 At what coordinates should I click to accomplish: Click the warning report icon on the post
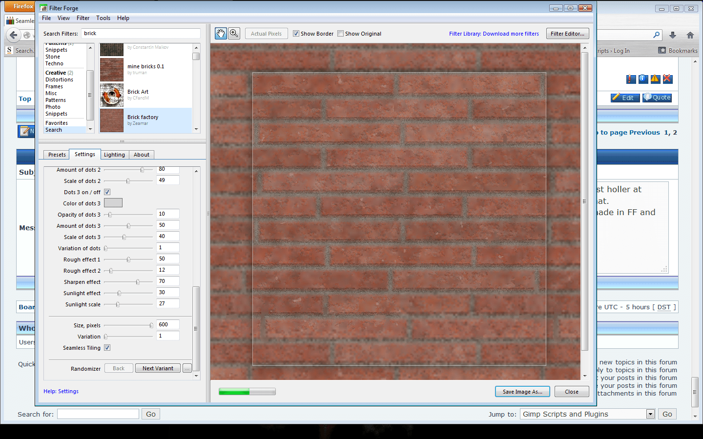point(655,79)
